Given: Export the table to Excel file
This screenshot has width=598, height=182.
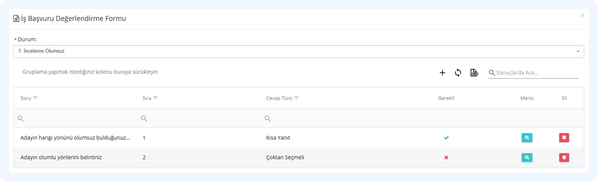Looking at the screenshot, I should coord(474,72).
